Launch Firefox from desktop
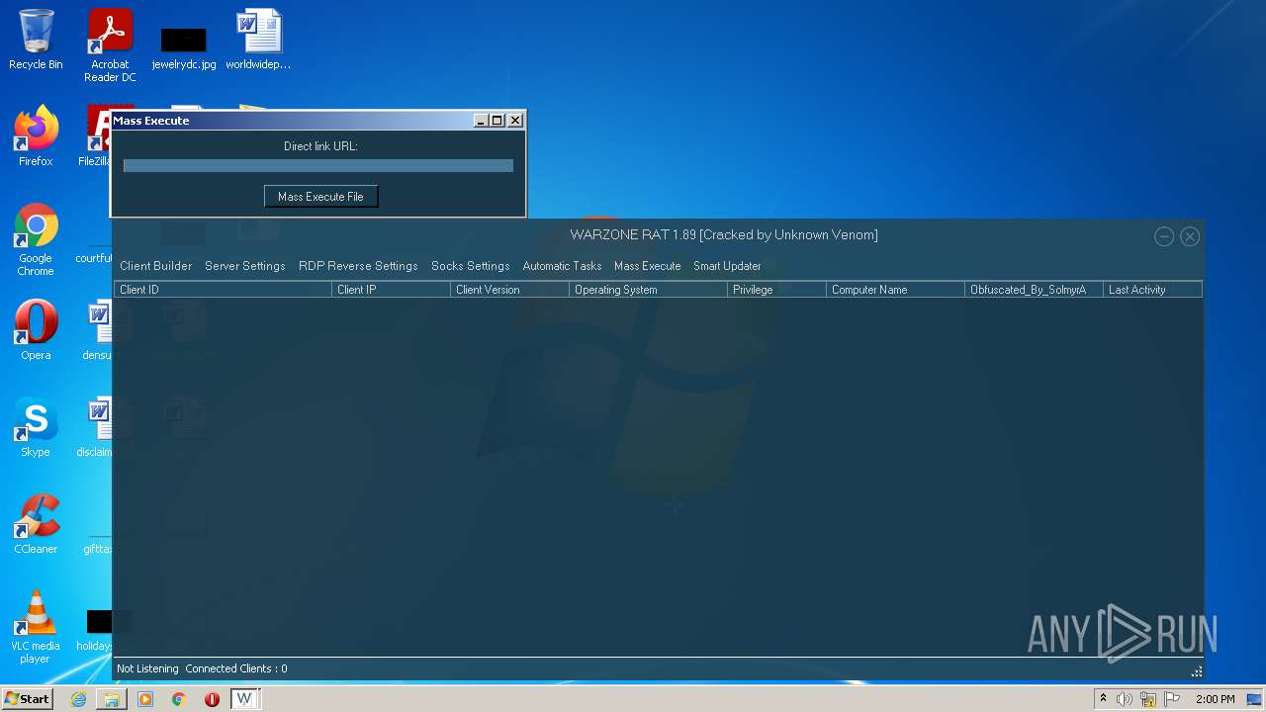 coord(36,136)
